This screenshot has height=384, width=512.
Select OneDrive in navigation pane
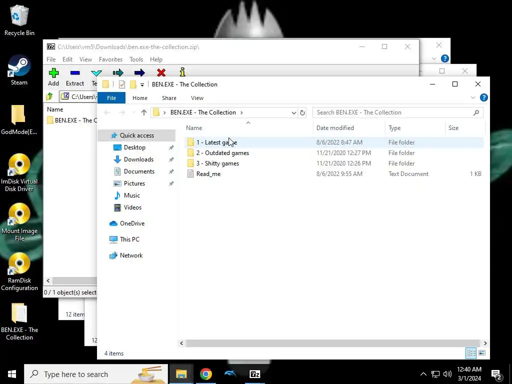tap(132, 223)
